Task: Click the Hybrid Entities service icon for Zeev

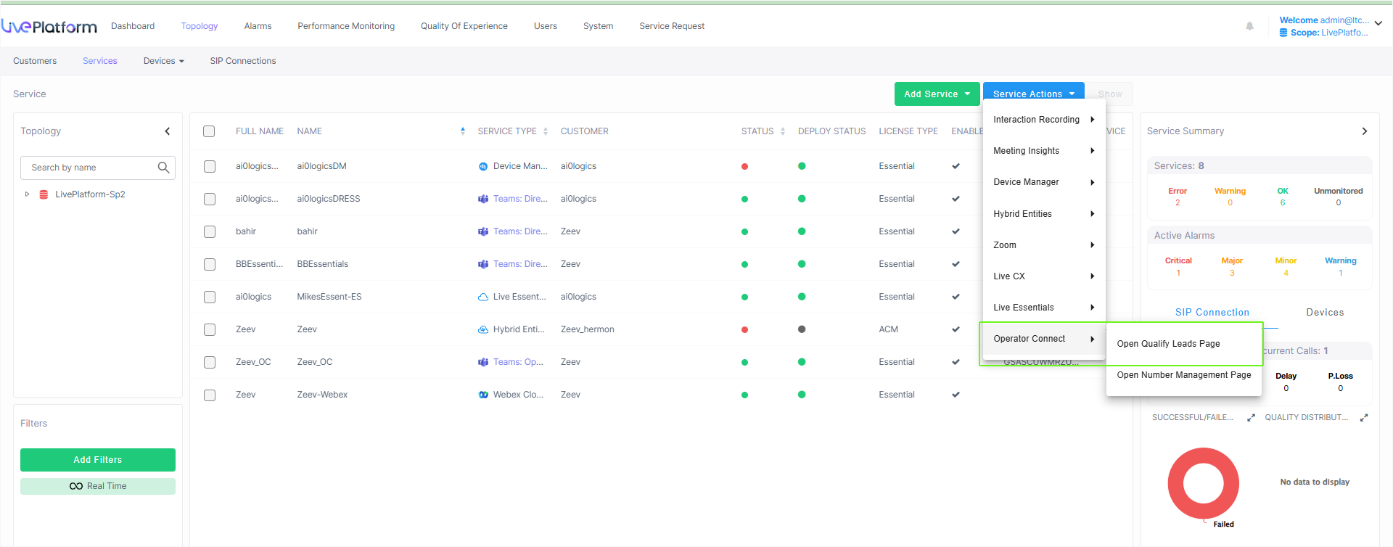Action: tap(483, 329)
